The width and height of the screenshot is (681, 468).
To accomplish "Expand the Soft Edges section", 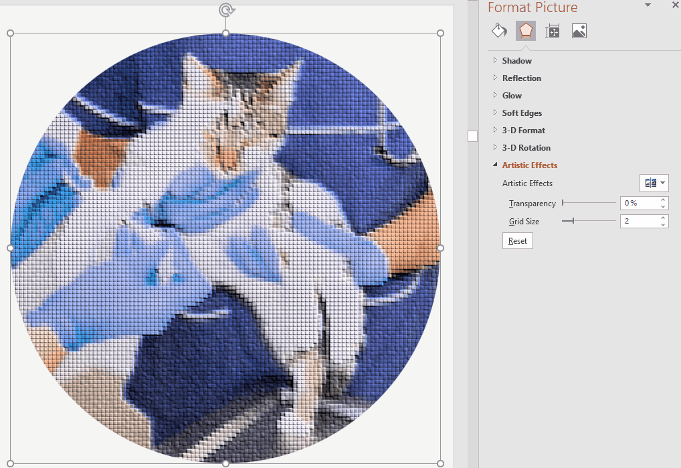I will coord(522,113).
